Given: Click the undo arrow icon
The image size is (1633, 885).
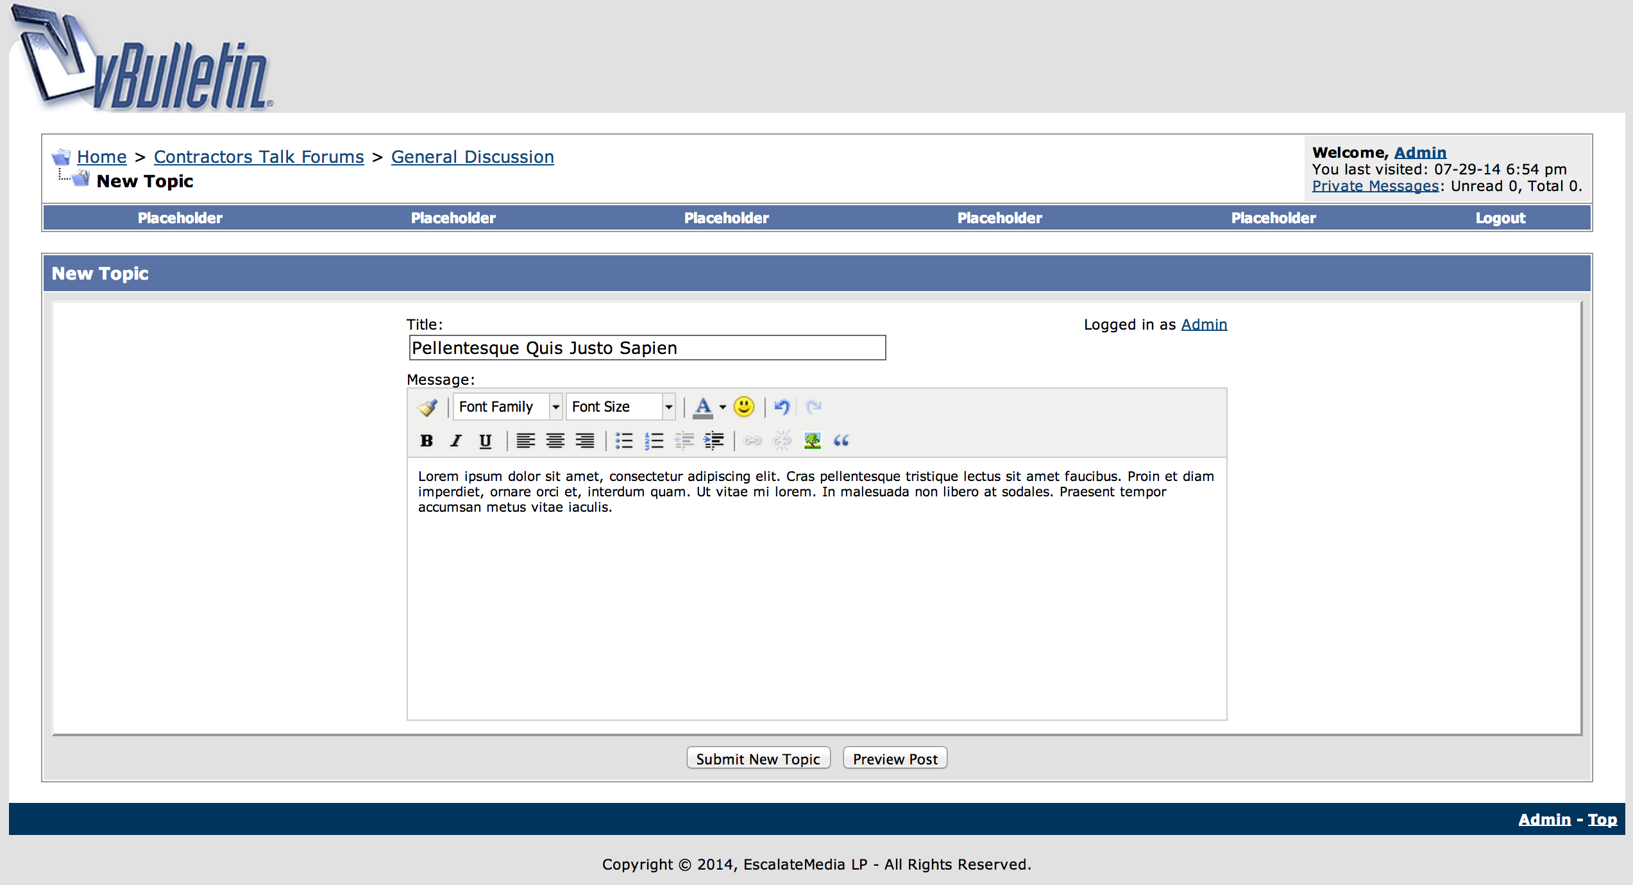Looking at the screenshot, I should (781, 407).
